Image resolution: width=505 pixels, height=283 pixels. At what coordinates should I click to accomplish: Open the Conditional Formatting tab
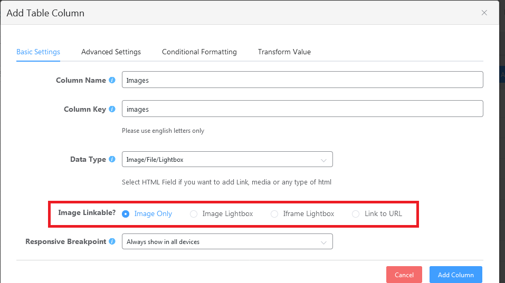click(x=199, y=52)
